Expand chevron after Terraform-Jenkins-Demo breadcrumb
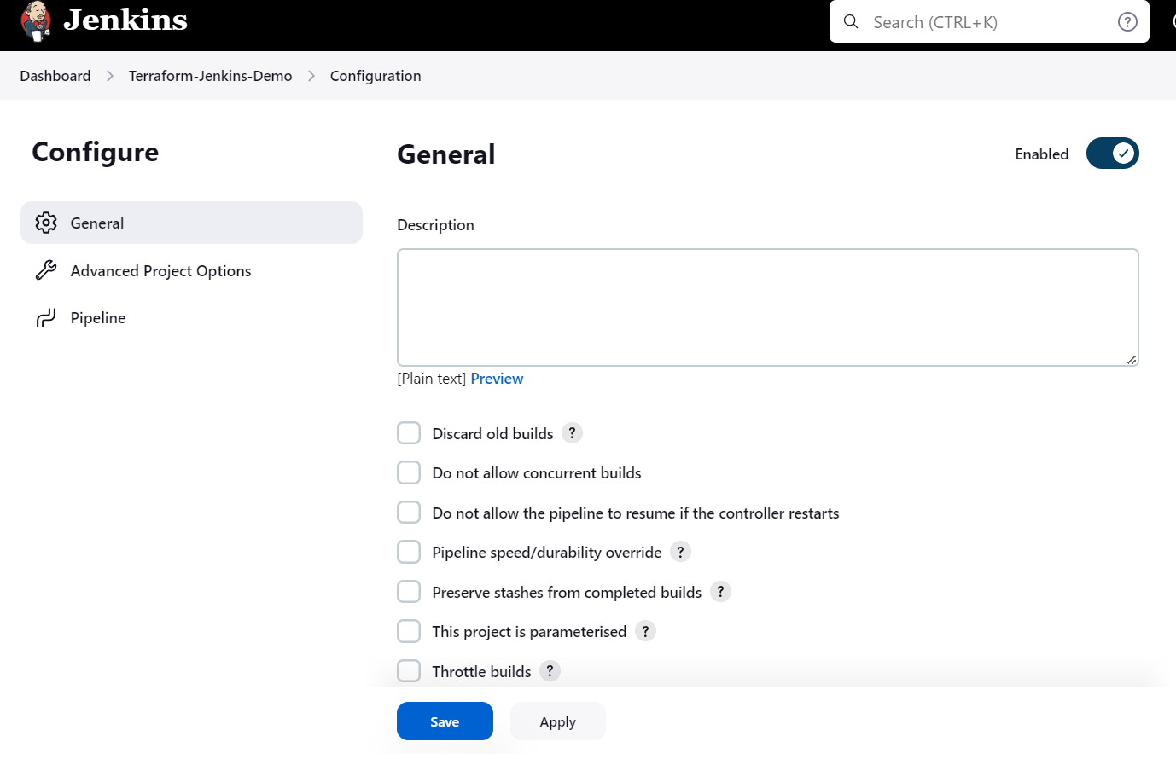 (x=311, y=76)
